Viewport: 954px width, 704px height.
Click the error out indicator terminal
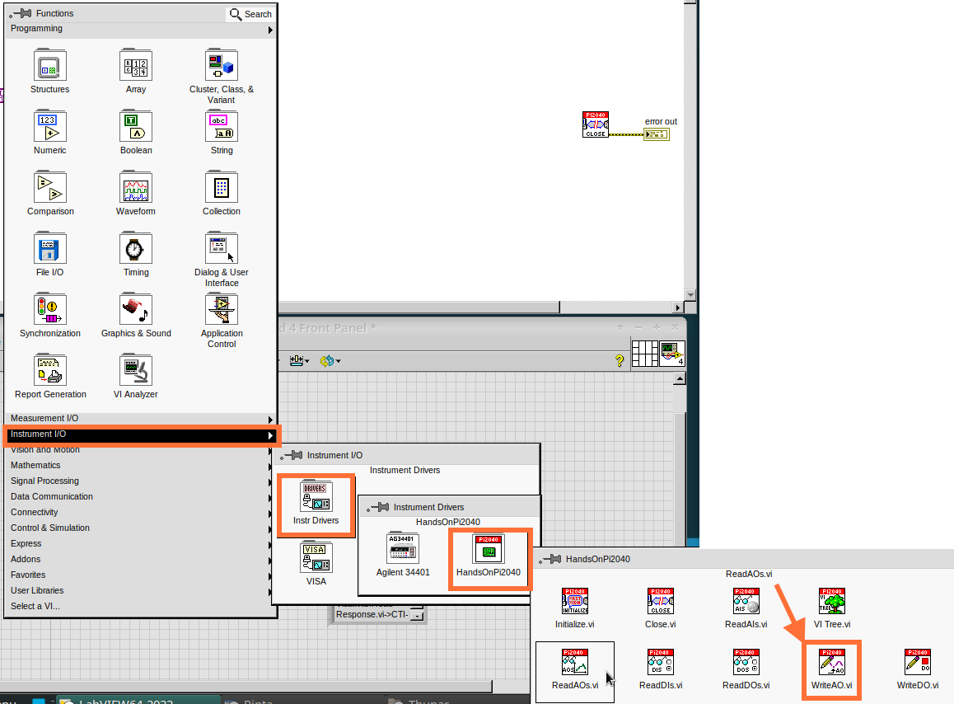(657, 134)
